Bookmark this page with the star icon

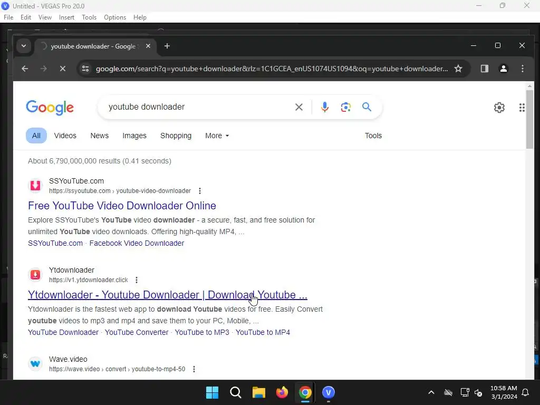pyautogui.click(x=458, y=69)
